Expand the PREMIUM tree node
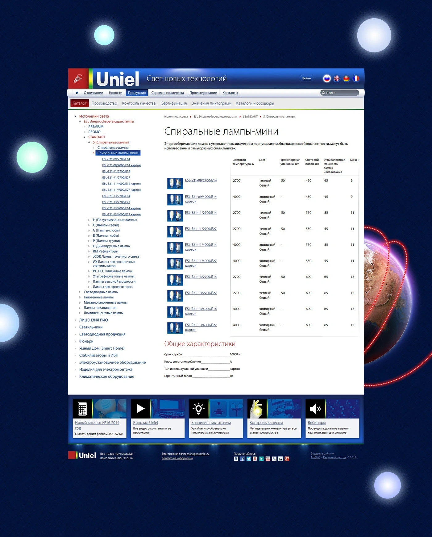432x537 pixels. pos(85,127)
